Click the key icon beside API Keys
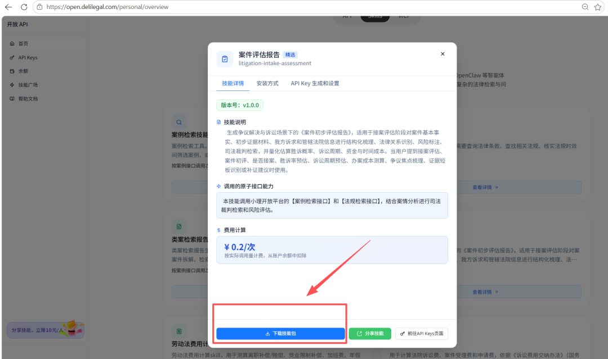Screen dimensions: 608x359 (x=12, y=58)
